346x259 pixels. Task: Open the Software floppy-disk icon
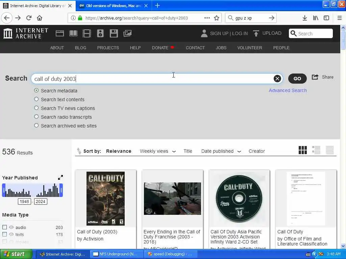(114, 33)
